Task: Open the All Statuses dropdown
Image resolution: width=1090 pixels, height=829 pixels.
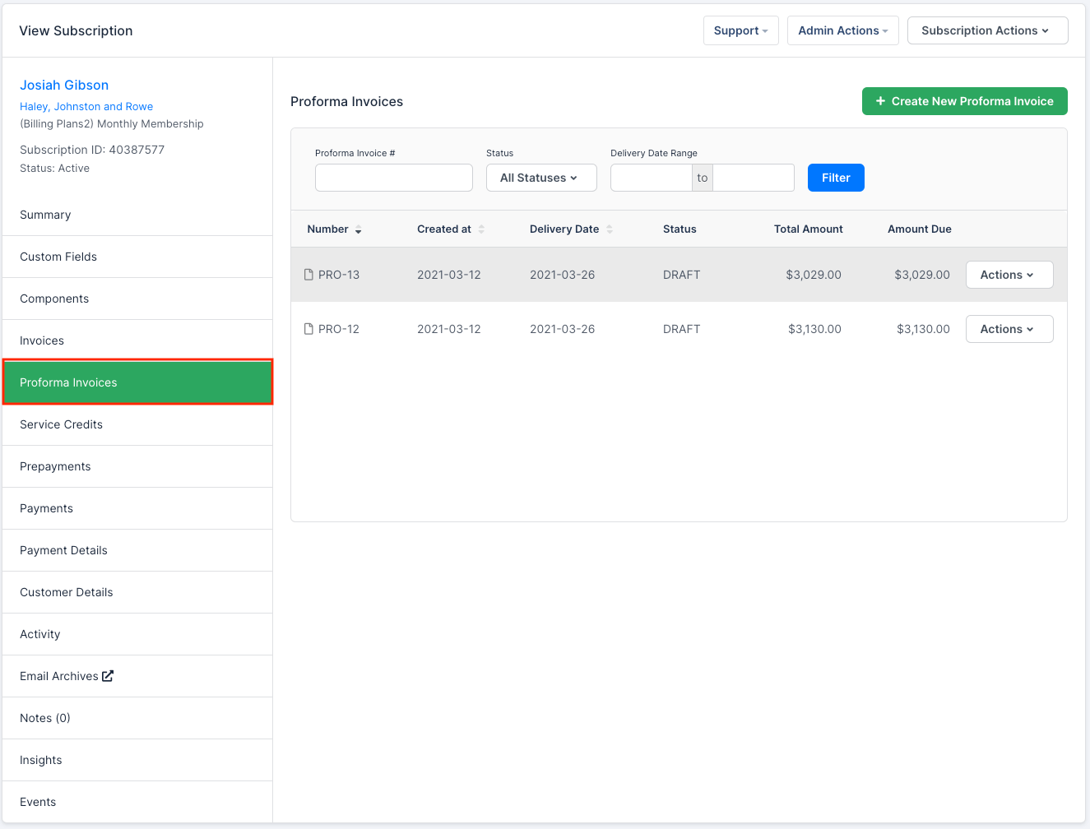Action: coord(541,178)
